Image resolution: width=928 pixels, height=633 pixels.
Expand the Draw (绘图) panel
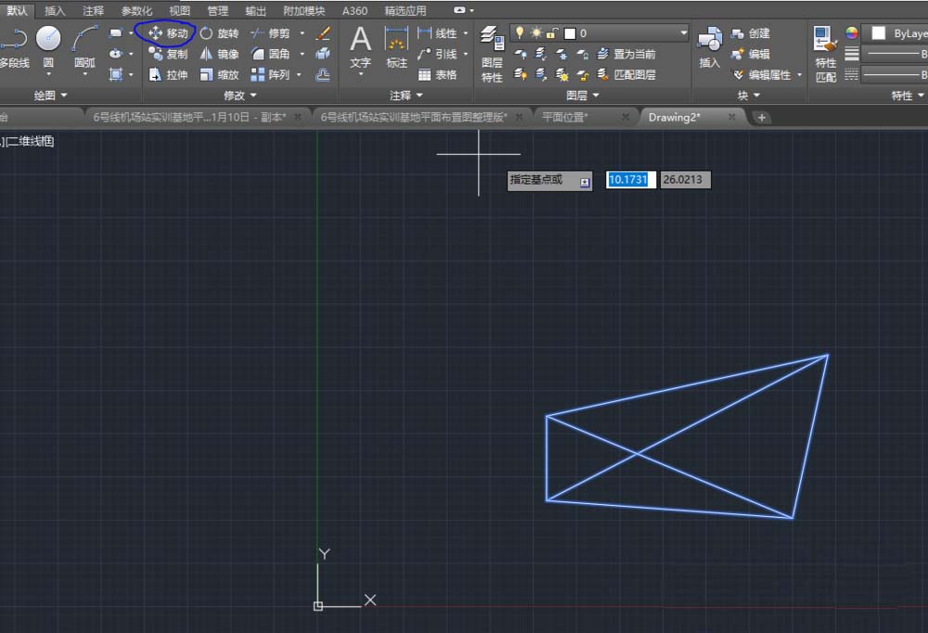click(50, 96)
